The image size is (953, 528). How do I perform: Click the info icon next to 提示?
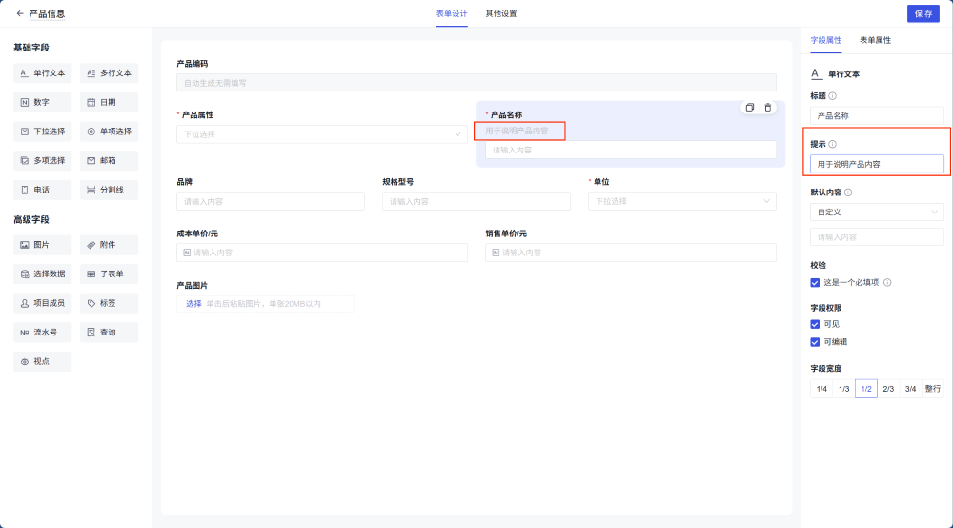click(x=832, y=144)
